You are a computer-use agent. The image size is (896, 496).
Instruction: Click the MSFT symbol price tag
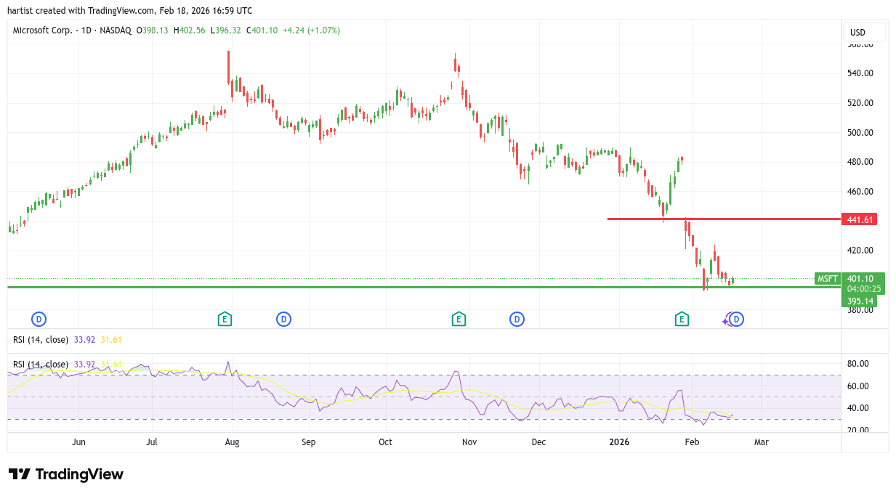[x=828, y=279]
